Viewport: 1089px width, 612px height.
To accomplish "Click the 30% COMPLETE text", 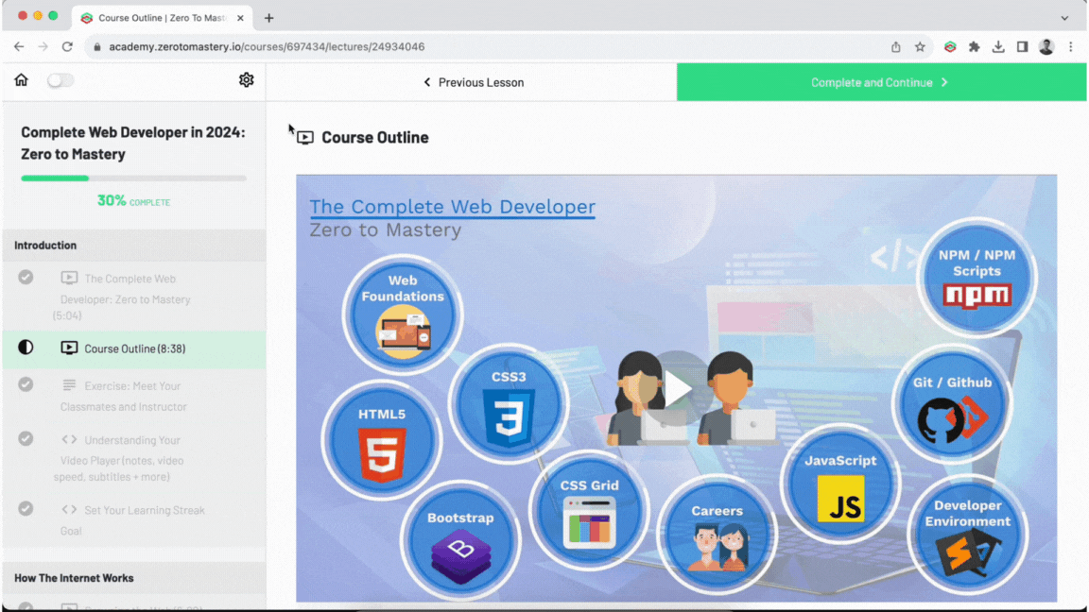I will 133,201.
